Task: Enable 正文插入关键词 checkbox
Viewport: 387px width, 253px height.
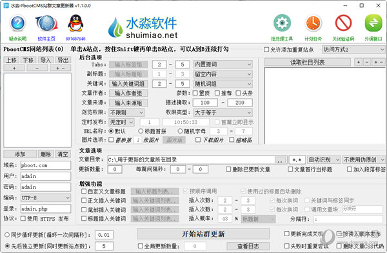Action: pos(84,200)
